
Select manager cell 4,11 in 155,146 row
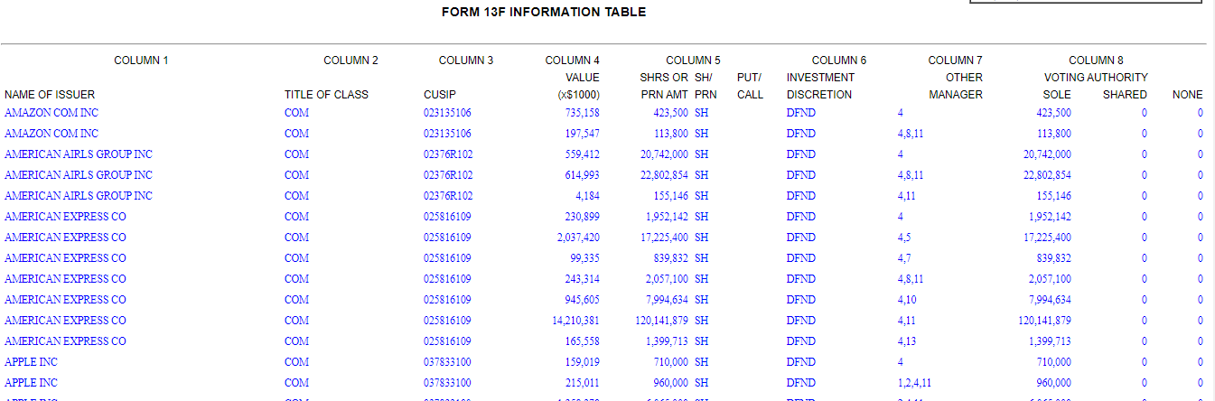pos(907,196)
